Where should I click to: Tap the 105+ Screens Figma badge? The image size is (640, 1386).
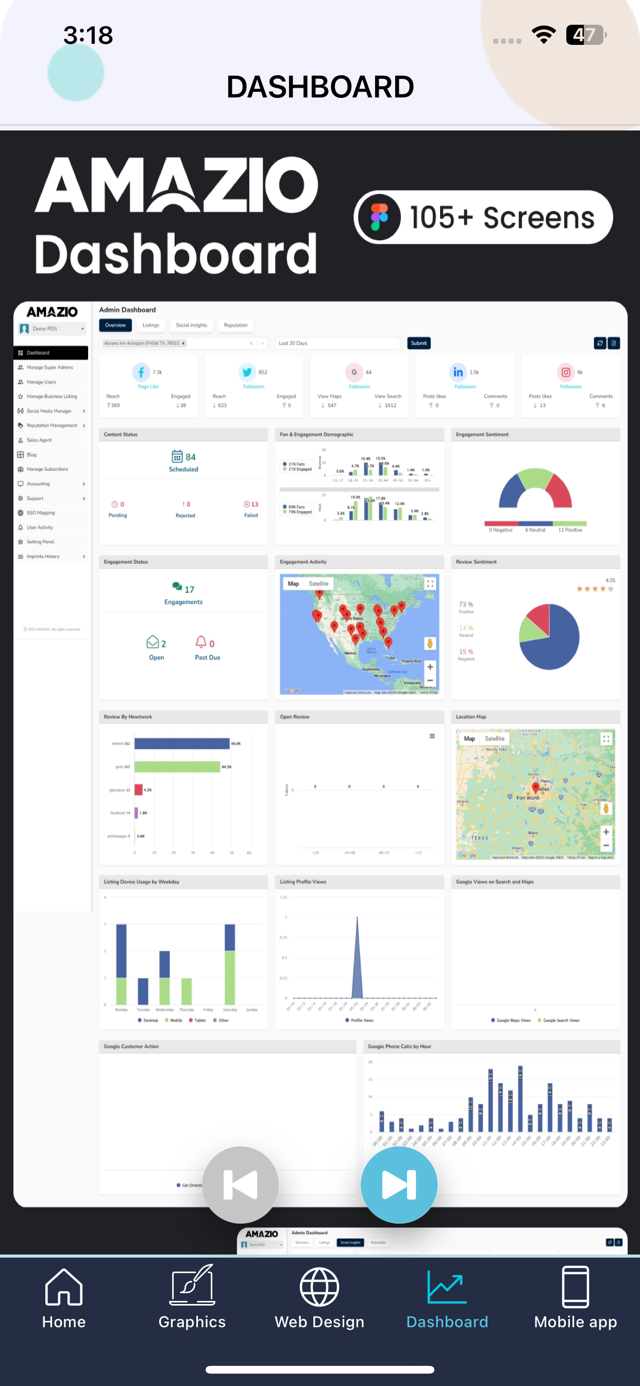(483, 218)
